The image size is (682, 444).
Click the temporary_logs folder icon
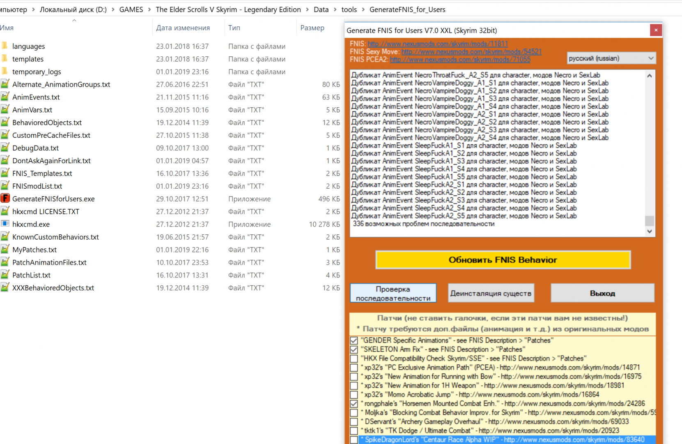tap(5, 72)
